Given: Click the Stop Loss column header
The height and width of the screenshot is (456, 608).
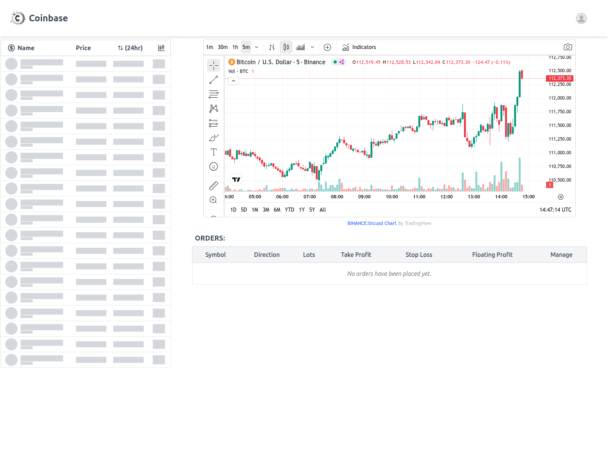Looking at the screenshot, I should 419,255.
